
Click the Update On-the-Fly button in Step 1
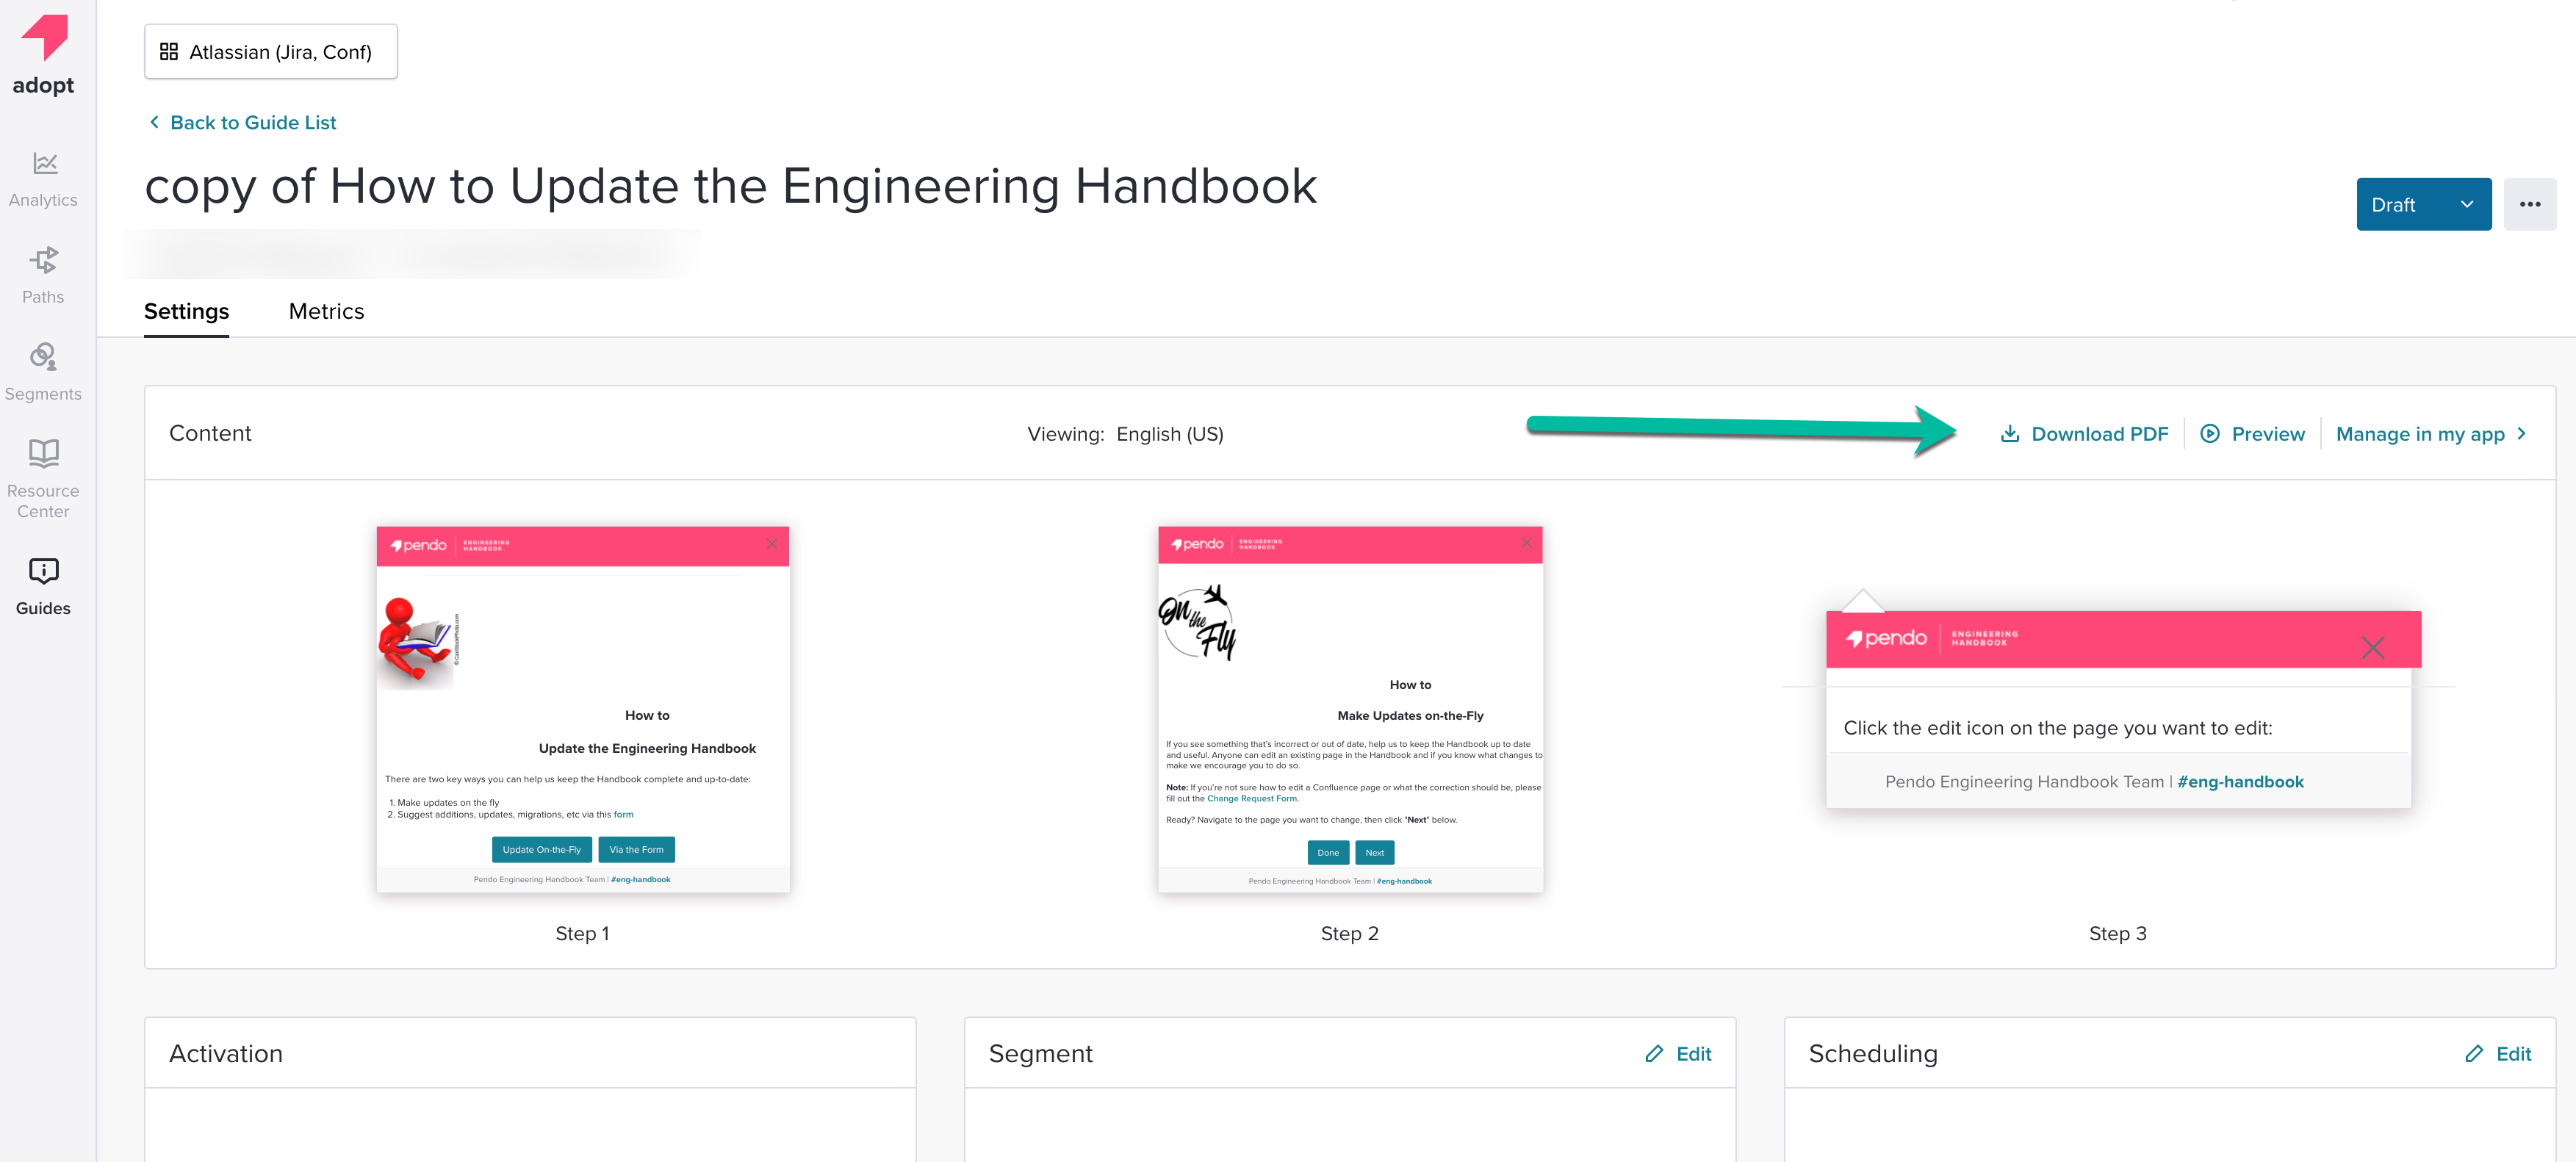tap(542, 850)
